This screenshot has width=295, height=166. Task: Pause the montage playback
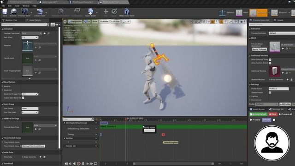click(x=83, y=164)
